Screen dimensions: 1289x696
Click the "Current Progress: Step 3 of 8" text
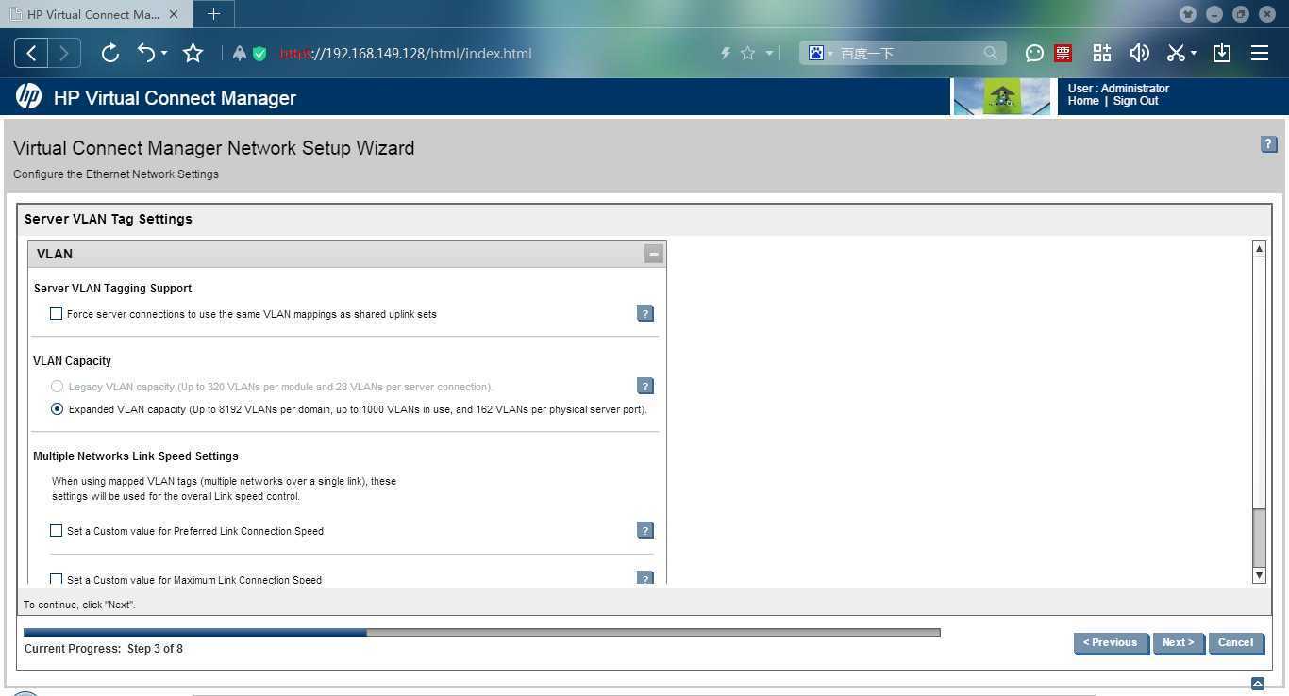[104, 649]
